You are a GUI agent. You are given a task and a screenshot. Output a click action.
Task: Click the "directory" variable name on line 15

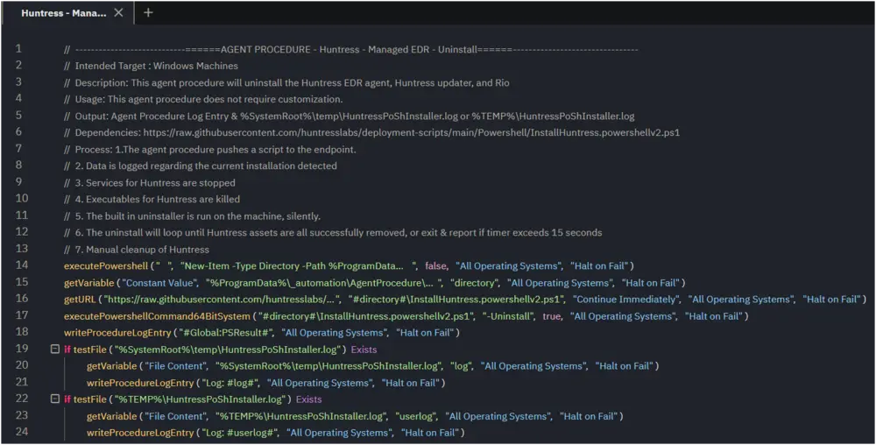474,283
